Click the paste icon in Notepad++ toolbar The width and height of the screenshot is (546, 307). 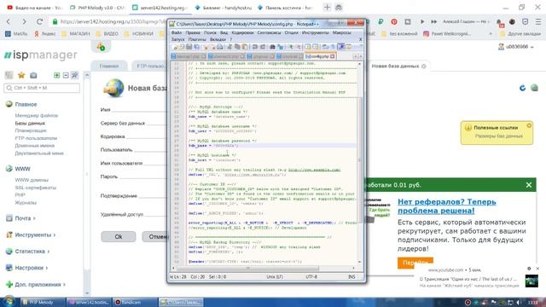(x=245, y=47)
